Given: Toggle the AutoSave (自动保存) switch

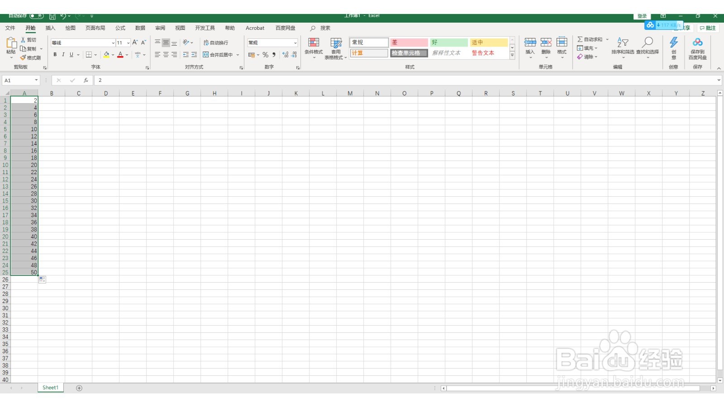Looking at the screenshot, I should pyautogui.click(x=37, y=16).
